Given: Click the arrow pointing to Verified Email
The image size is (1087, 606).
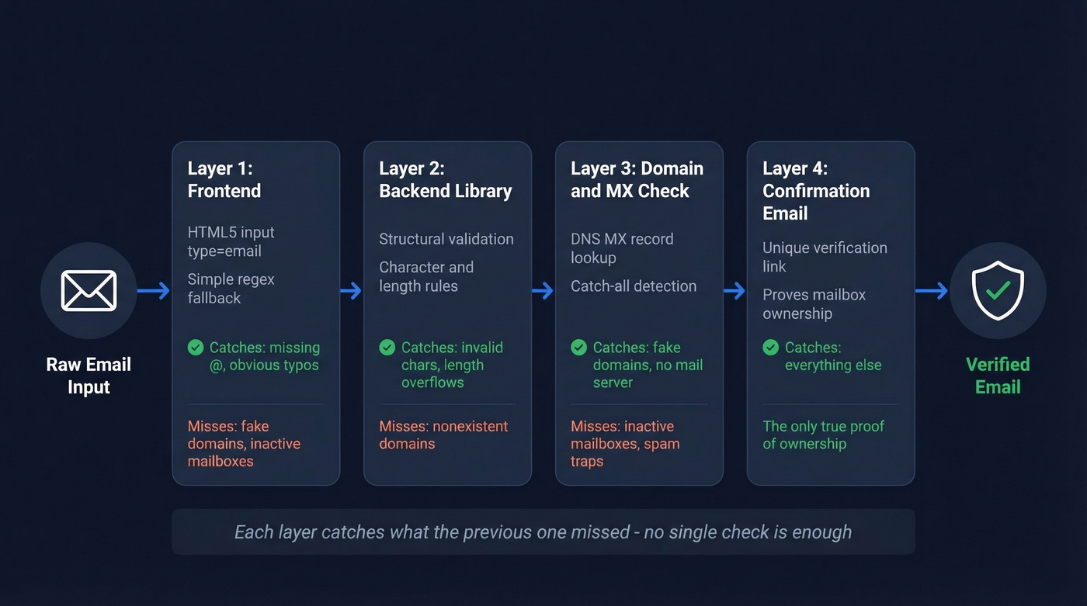Looking at the screenshot, I should (931, 291).
